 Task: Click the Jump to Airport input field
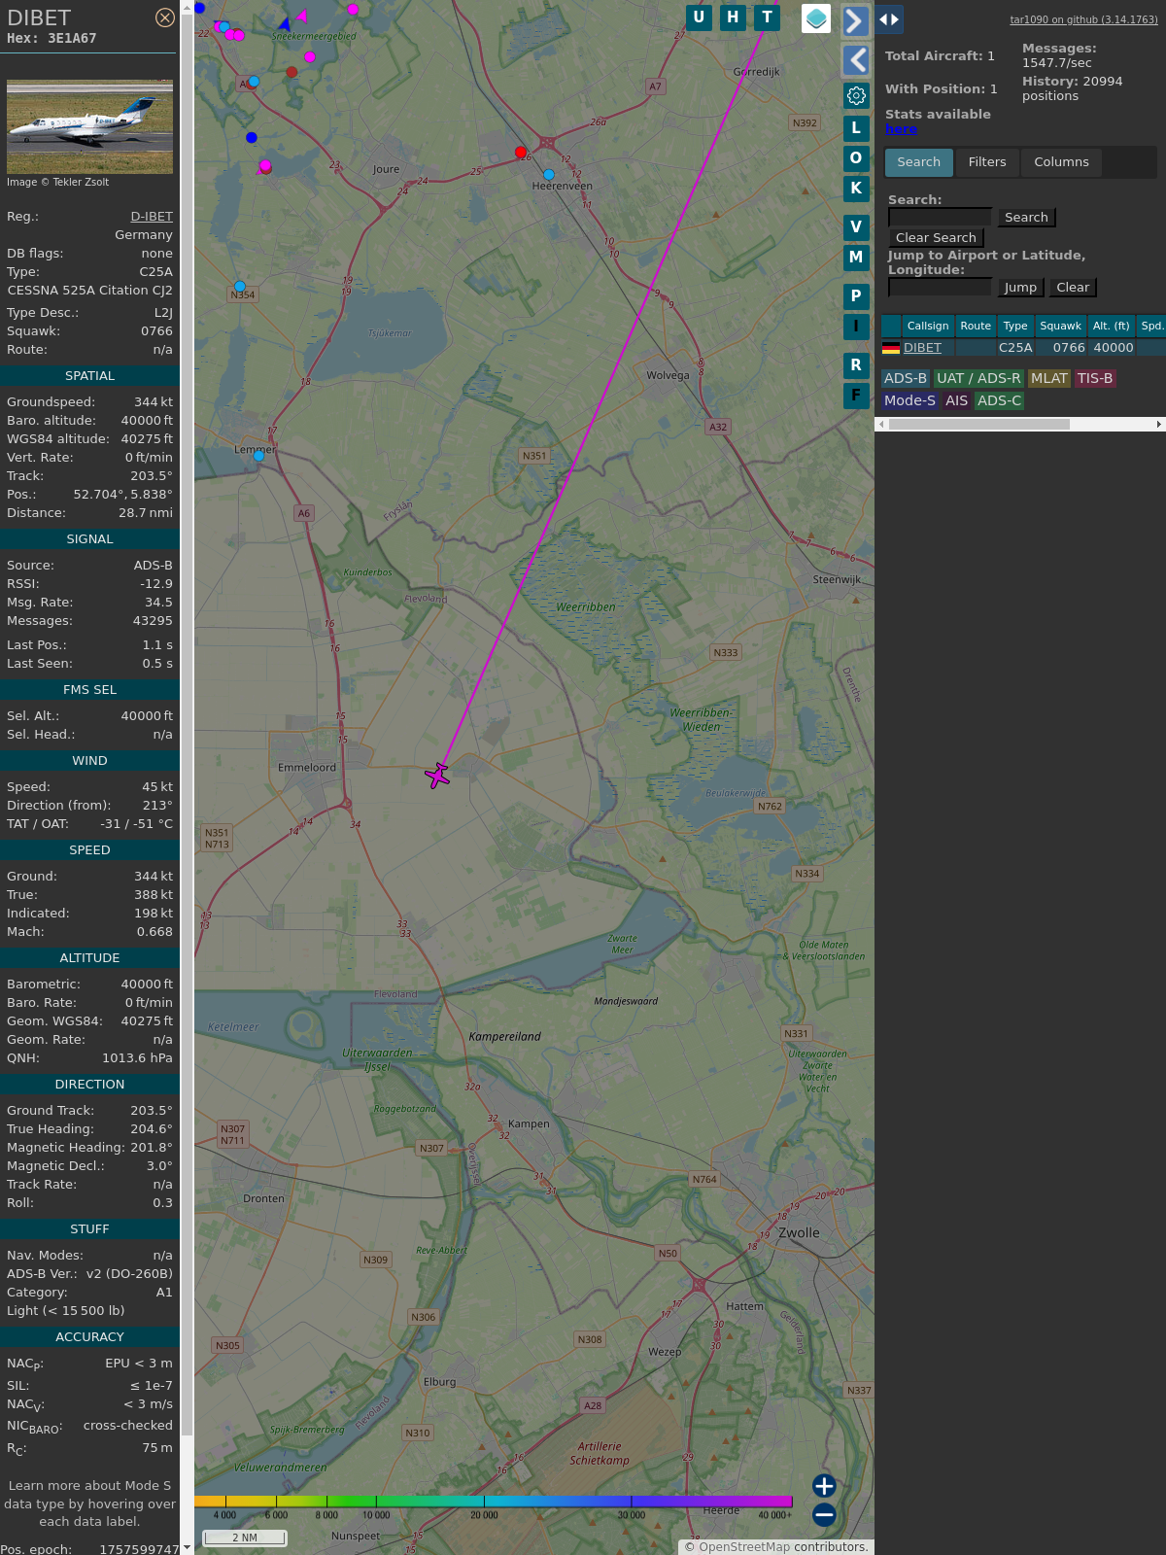940,288
